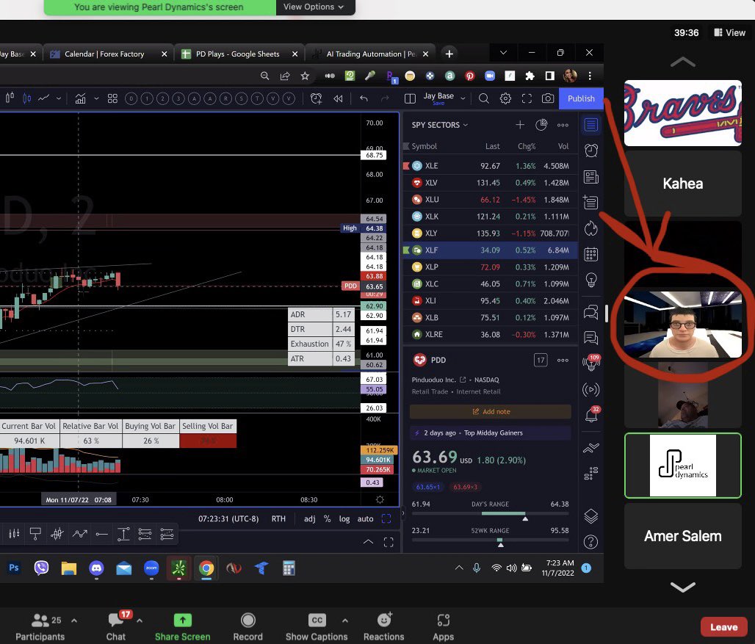Screen dimensions: 755x644
Task: Click Share Screen in Zoom
Action: click(182, 627)
